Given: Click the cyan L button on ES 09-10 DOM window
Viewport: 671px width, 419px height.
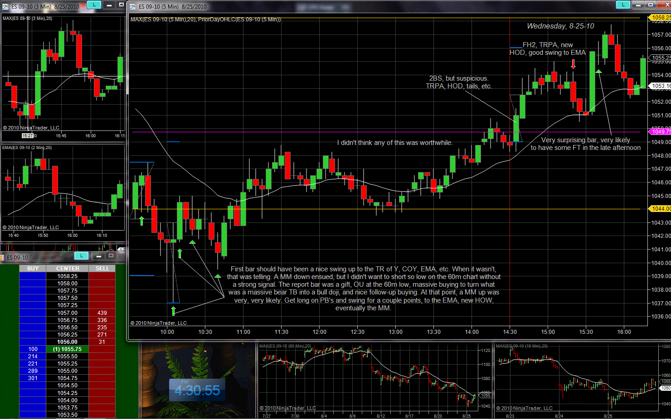Looking at the screenshot, I should click(x=81, y=256).
